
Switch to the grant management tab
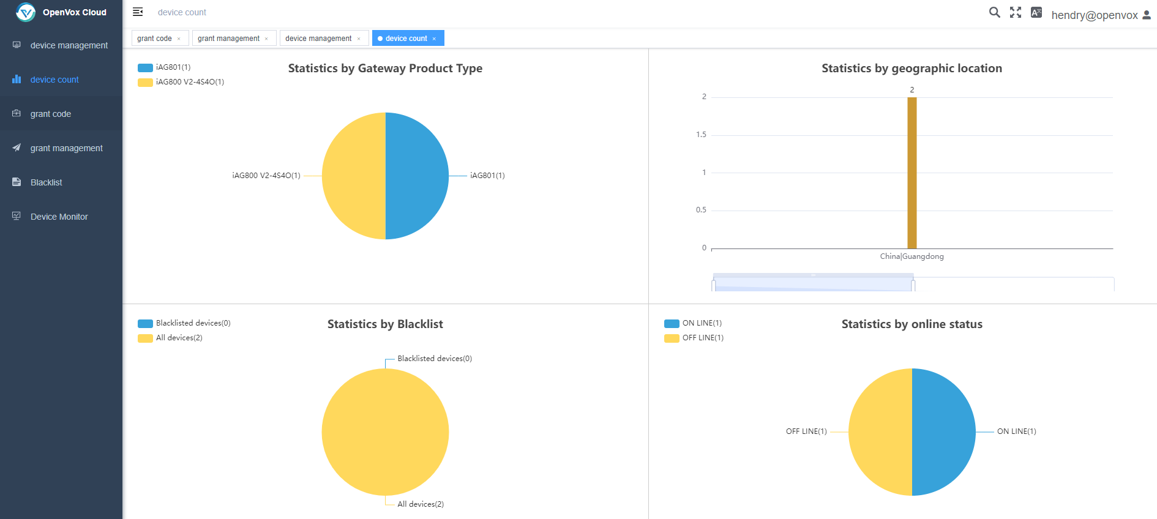pyautogui.click(x=234, y=38)
